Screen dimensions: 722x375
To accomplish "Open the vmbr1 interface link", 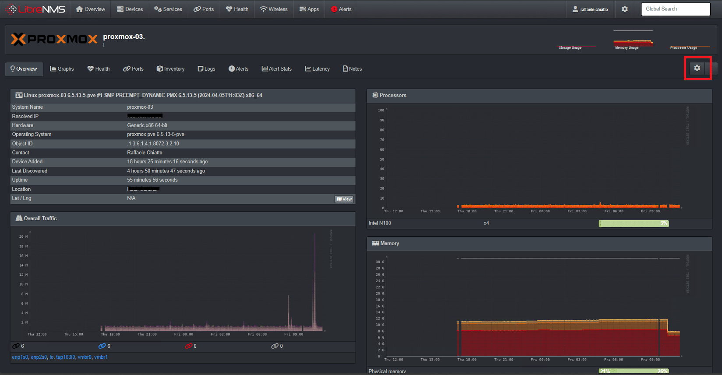I will [x=101, y=357].
